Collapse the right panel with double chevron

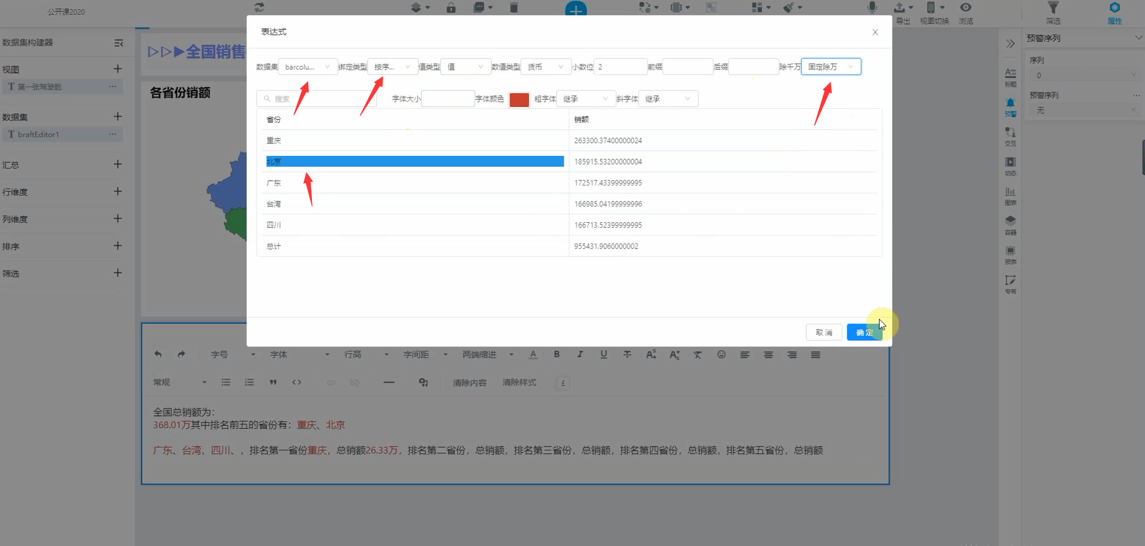tap(1010, 44)
